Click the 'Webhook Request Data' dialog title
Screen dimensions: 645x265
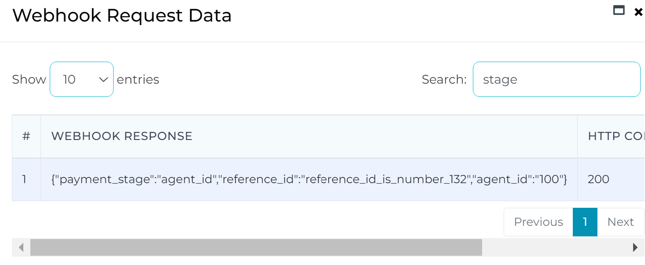pos(122,16)
